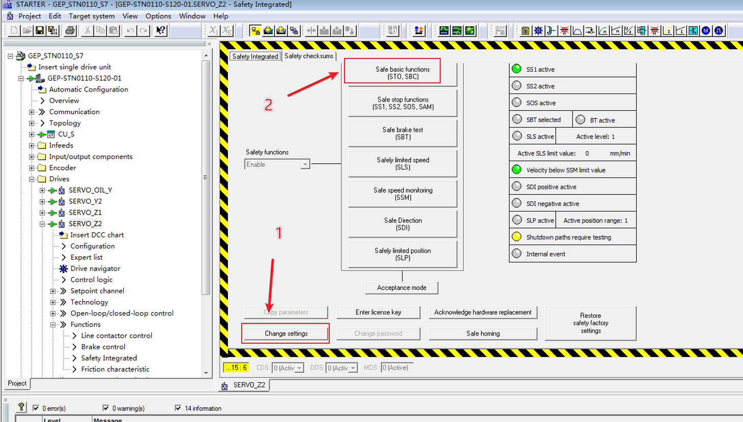Toggle the warnings filter checkbox
743x422 pixels.
tap(105, 408)
